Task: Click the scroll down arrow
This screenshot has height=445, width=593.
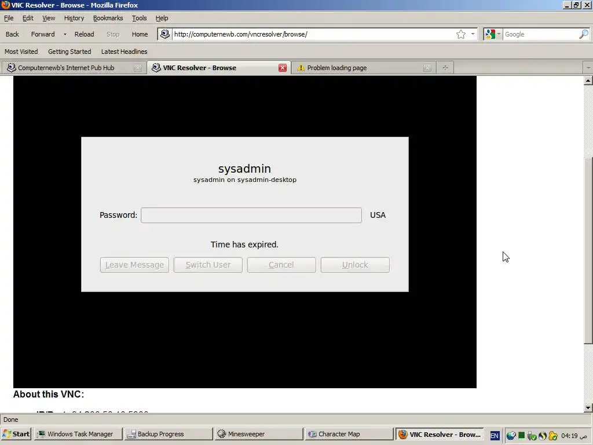Action: click(588, 408)
